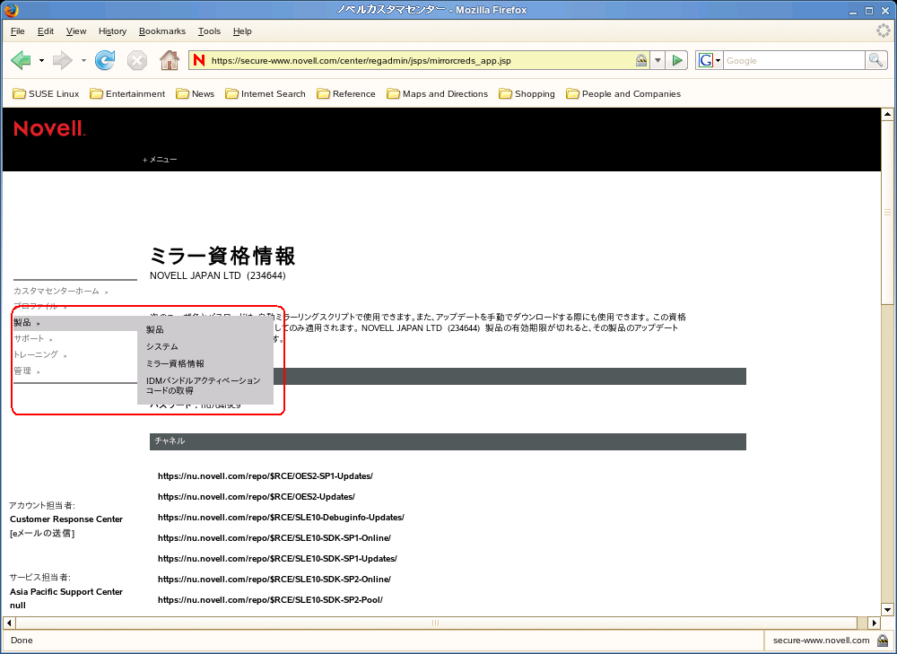Click the Stop loading icon
The height and width of the screenshot is (654, 897).
(x=136, y=60)
